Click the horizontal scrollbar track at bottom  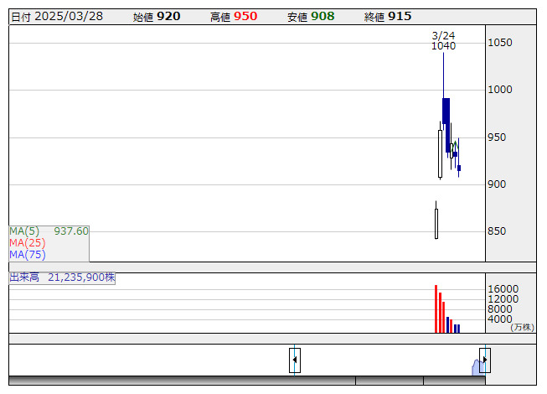pyautogui.click(x=247, y=381)
